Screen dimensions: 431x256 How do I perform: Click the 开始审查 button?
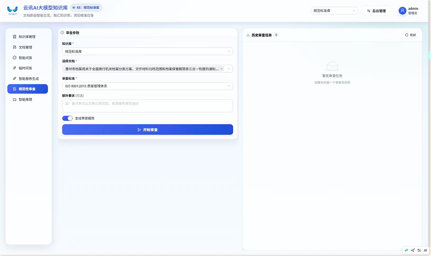pyautogui.click(x=147, y=130)
